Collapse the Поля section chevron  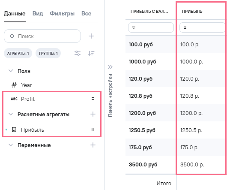tap(11, 71)
